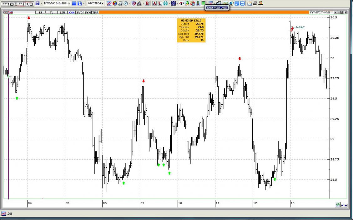Click the printer icon
This screenshot has height=220, width=353.
coord(255,3)
